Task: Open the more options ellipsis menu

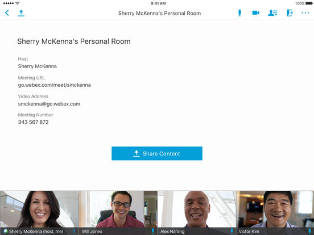Action: [305, 13]
